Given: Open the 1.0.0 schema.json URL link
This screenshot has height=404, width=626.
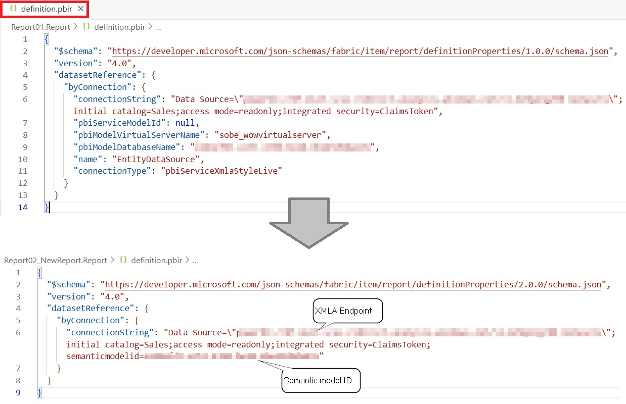Looking at the screenshot, I should 360,51.
